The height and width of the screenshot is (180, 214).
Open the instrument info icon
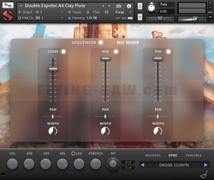coord(129,6)
